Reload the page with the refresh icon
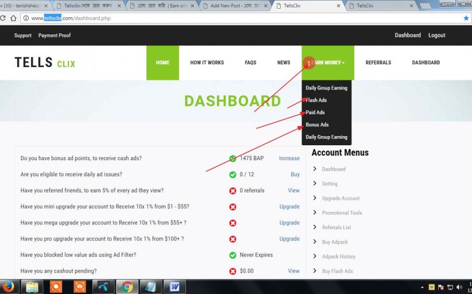The image size is (472, 294). (x=3, y=18)
